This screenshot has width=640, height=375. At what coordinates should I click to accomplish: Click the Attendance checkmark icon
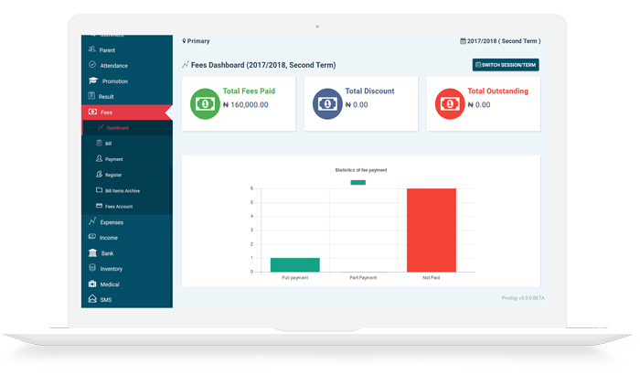92,65
